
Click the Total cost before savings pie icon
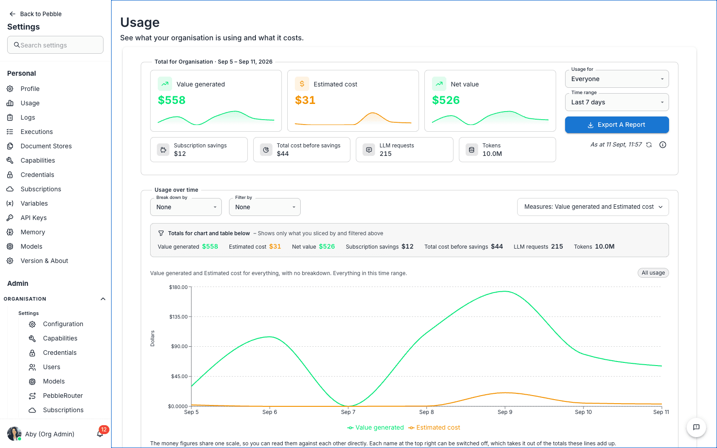click(x=266, y=150)
